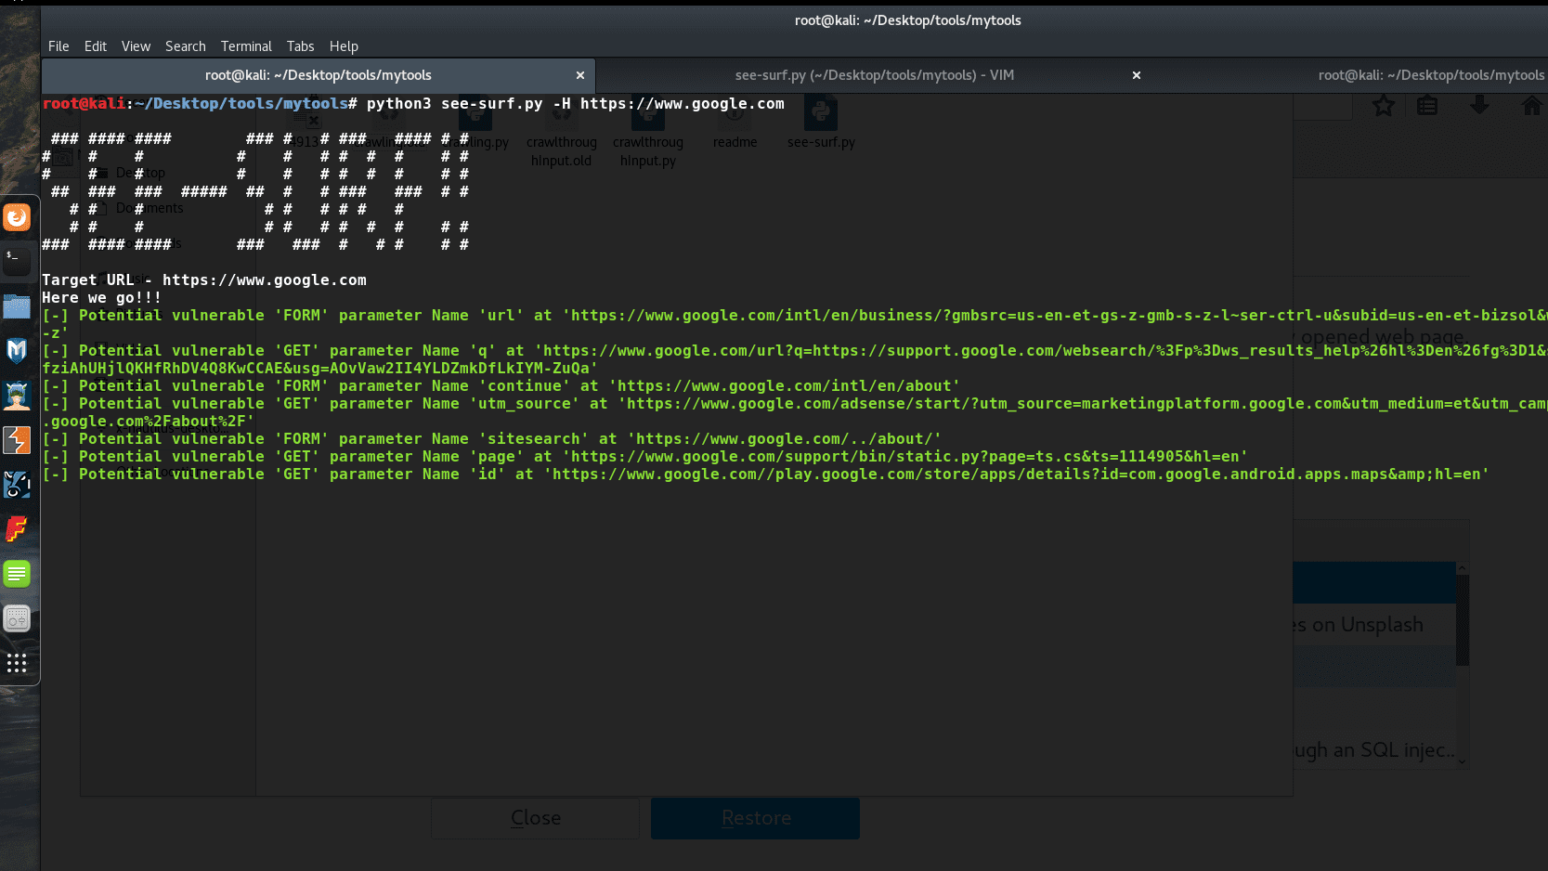This screenshot has width=1548, height=871.
Task: Open the Maltego dock icon
Action: tap(17, 485)
